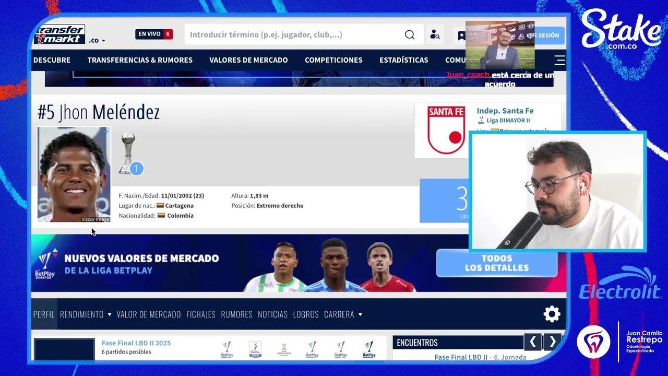
Task: Open VALORES DE MERCADO menu
Action: pyautogui.click(x=248, y=60)
